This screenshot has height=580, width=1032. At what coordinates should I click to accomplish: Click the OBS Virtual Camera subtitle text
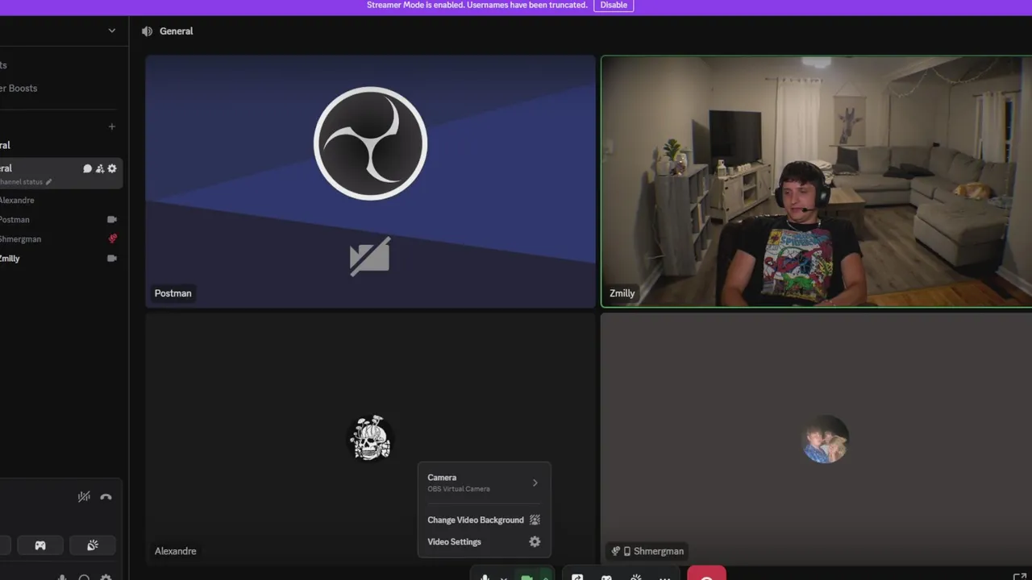coord(459,489)
